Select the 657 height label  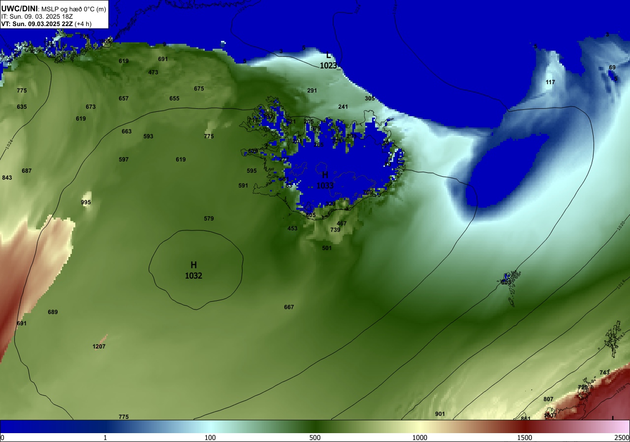(124, 98)
